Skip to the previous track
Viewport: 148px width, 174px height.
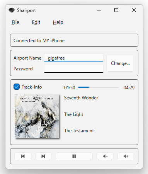pyautogui.click(x=23, y=156)
